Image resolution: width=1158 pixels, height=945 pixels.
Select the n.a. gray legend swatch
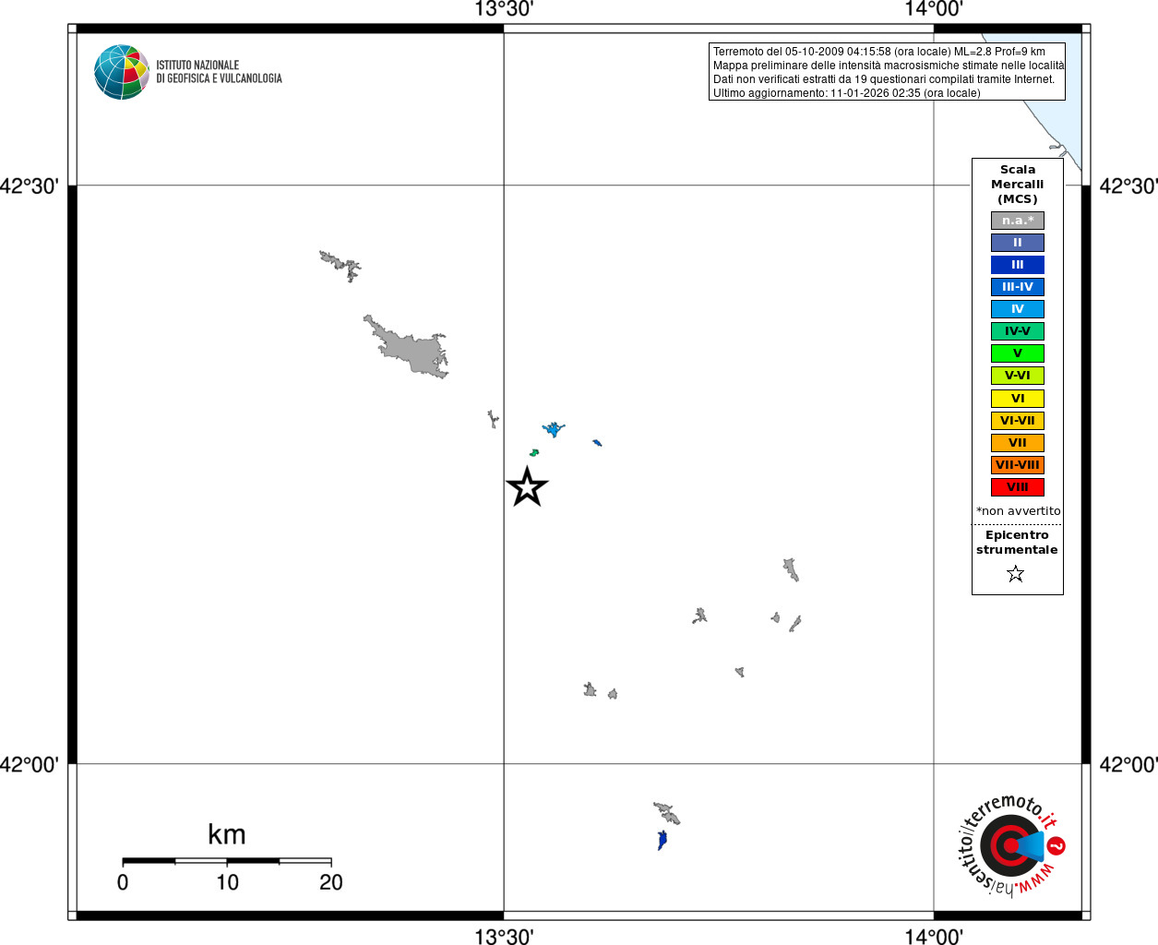coord(1018,221)
